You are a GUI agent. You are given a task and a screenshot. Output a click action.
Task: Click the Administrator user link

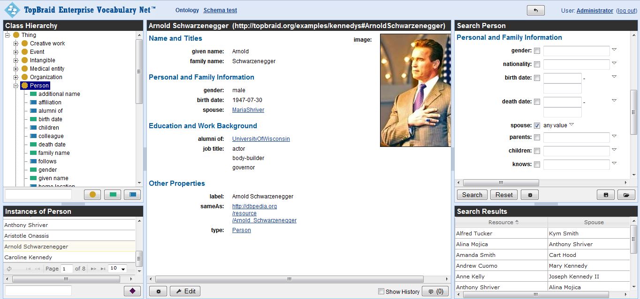tap(594, 11)
